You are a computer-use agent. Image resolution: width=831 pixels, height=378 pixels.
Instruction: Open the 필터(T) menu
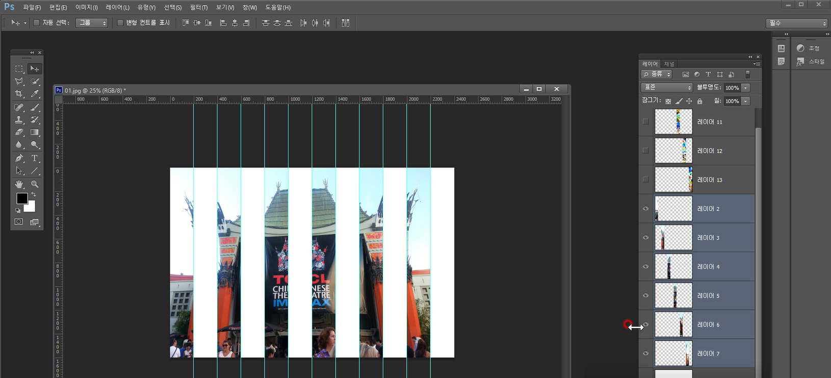(199, 8)
